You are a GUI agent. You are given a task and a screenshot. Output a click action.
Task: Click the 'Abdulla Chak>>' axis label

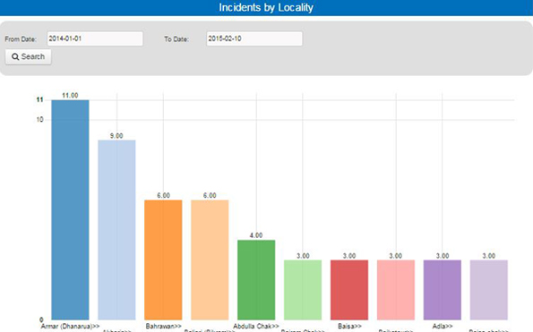pyautogui.click(x=256, y=327)
